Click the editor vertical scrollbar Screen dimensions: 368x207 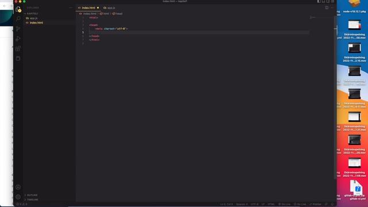click(335, 97)
